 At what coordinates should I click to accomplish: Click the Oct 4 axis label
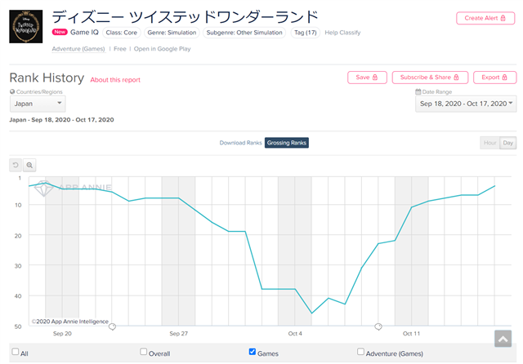295,333
